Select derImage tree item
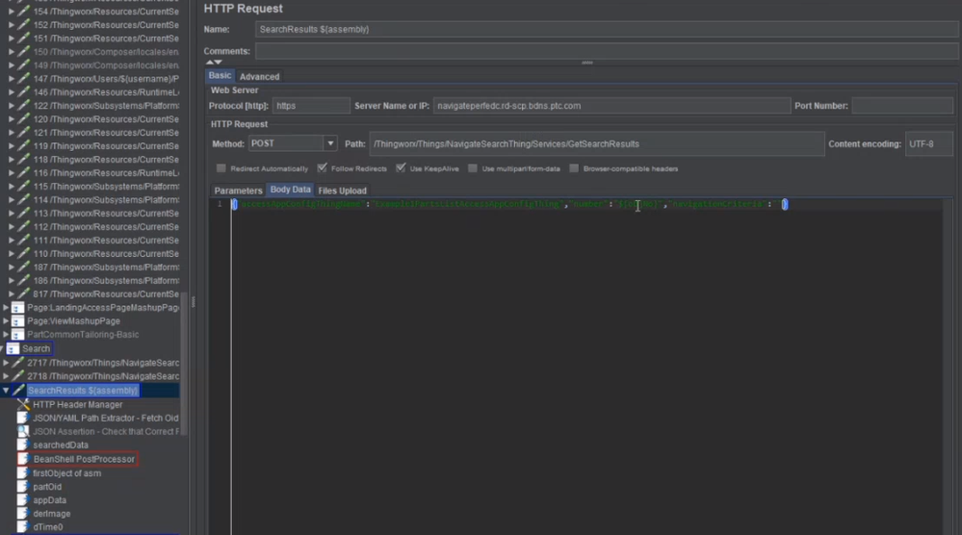The image size is (962, 535). tap(52, 514)
